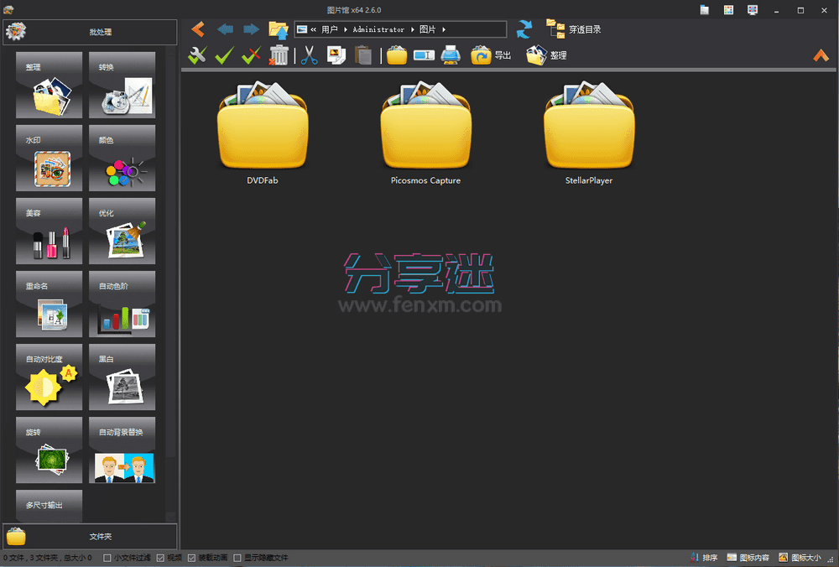The height and width of the screenshot is (567, 839).
Task: Disable the 视频 checkbox in the status bar
Action: point(160,557)
